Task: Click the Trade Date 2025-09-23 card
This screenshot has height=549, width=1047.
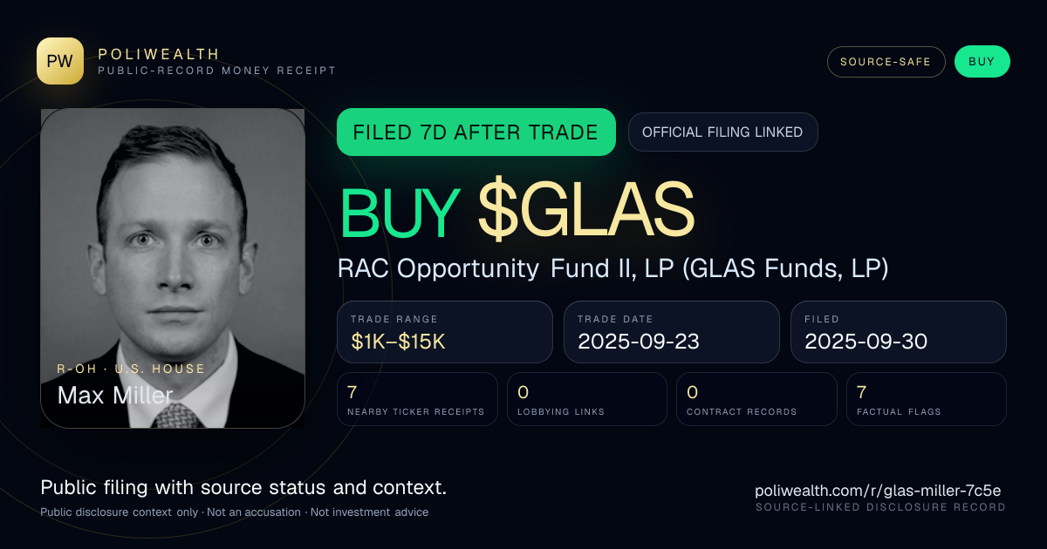Action: 672,332
